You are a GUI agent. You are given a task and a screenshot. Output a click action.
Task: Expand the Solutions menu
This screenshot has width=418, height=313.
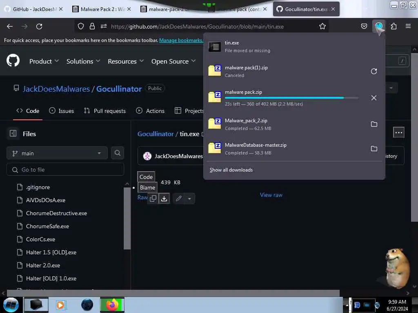coord(83,61)
